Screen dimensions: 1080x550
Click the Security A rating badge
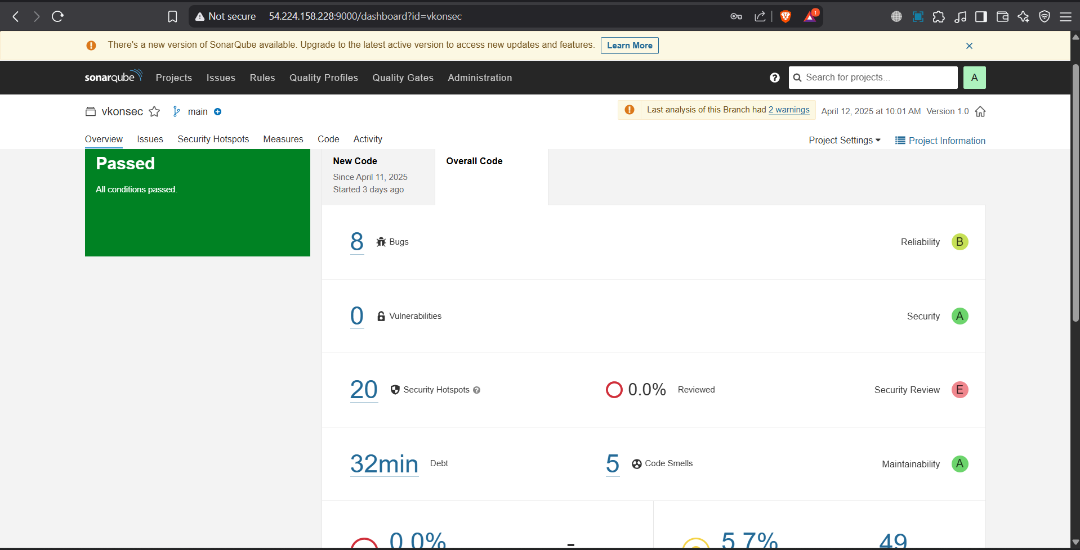coord(959,316)
